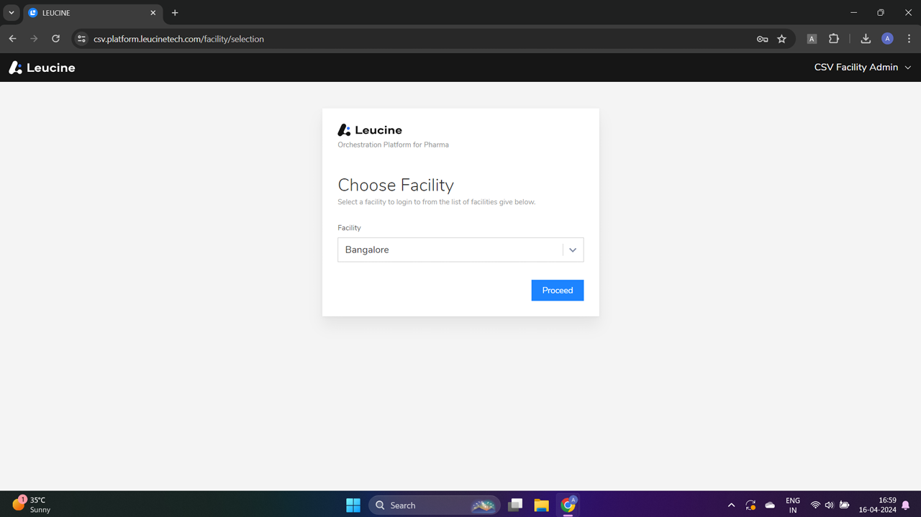The width and height of the screenshot is (921, 517).
Task: Click the forward navigation arrow
Action: click(x=34, y=39)
